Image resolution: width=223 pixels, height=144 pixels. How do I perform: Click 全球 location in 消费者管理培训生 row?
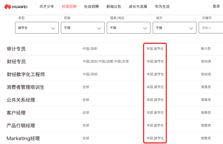(x=86, y=87)
